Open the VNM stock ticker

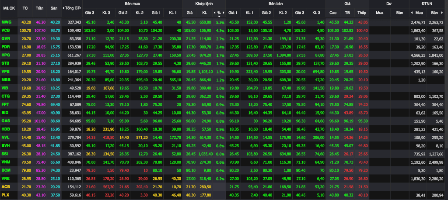coord(5,162)
